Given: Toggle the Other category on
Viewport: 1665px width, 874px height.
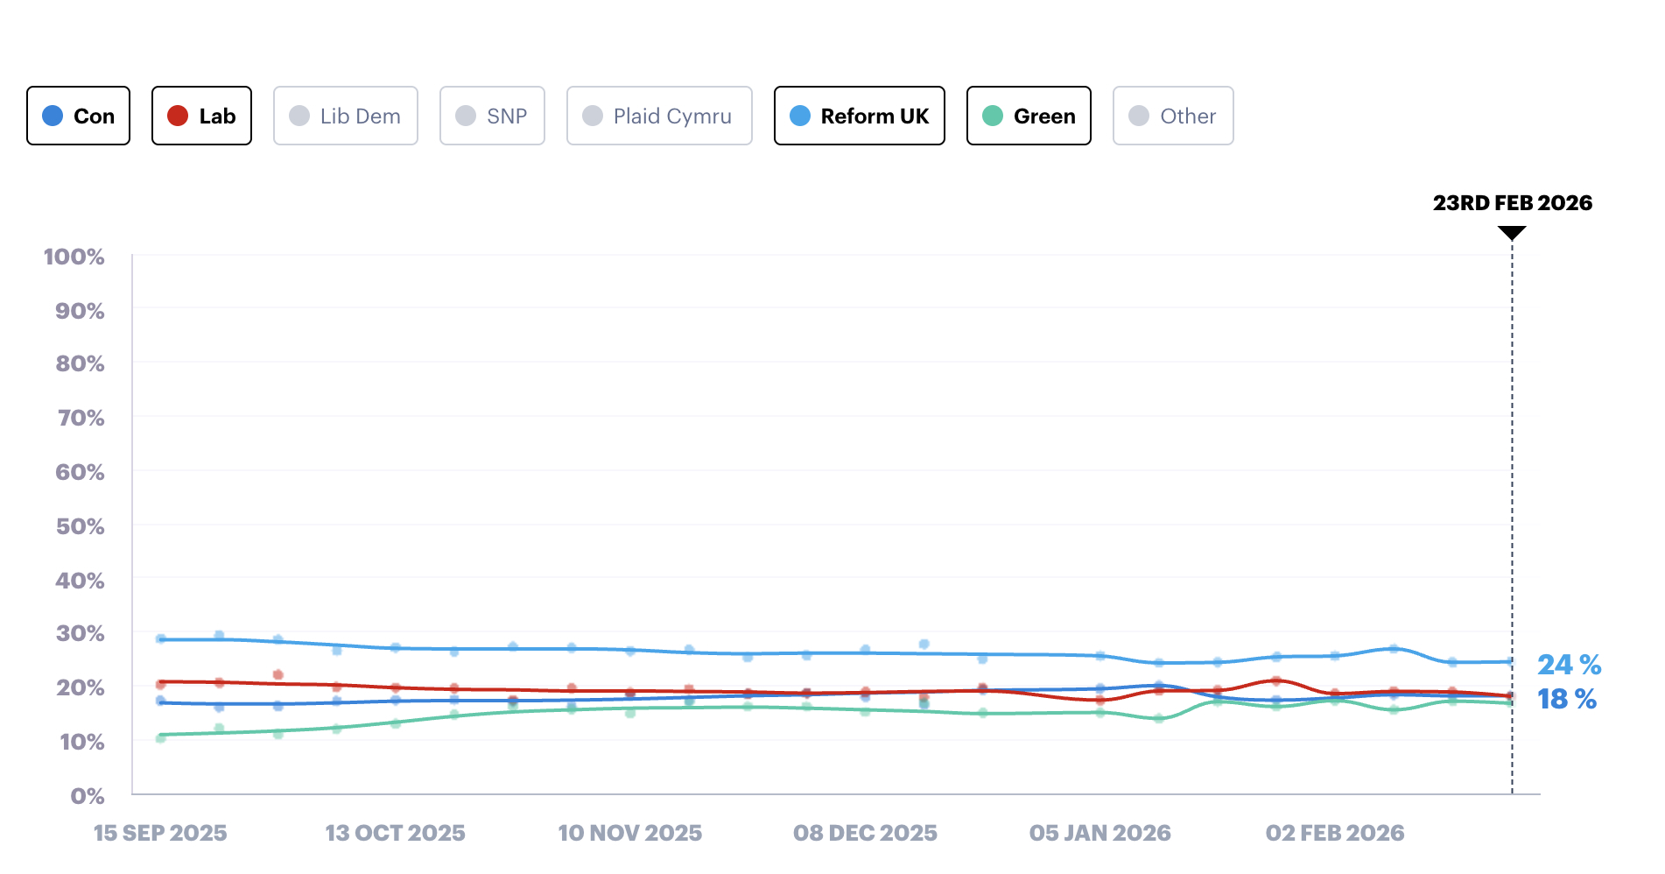Looking at the screenshot, I should tap(1173, 116).
